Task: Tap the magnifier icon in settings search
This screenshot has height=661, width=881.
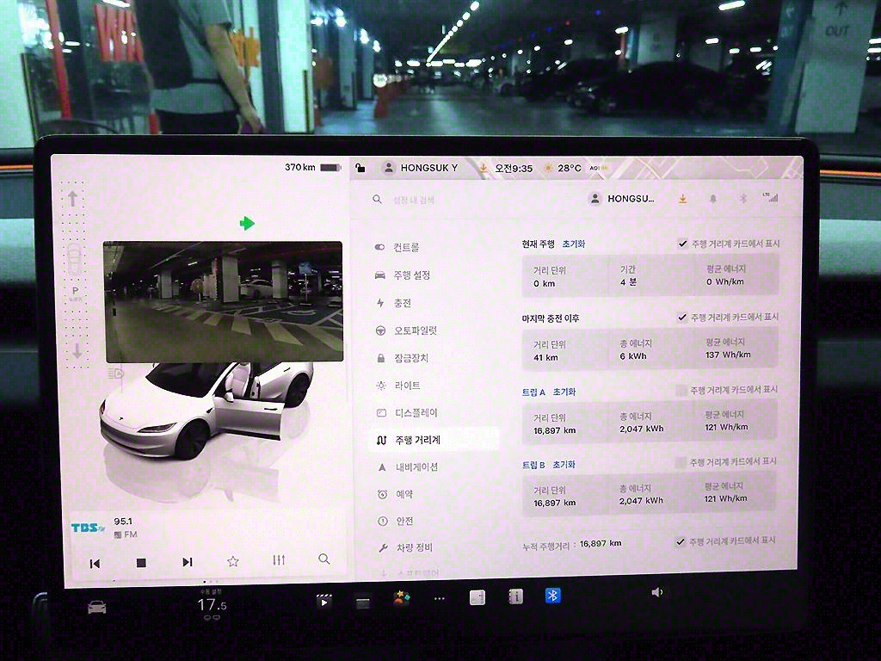Action: (377, 199)
